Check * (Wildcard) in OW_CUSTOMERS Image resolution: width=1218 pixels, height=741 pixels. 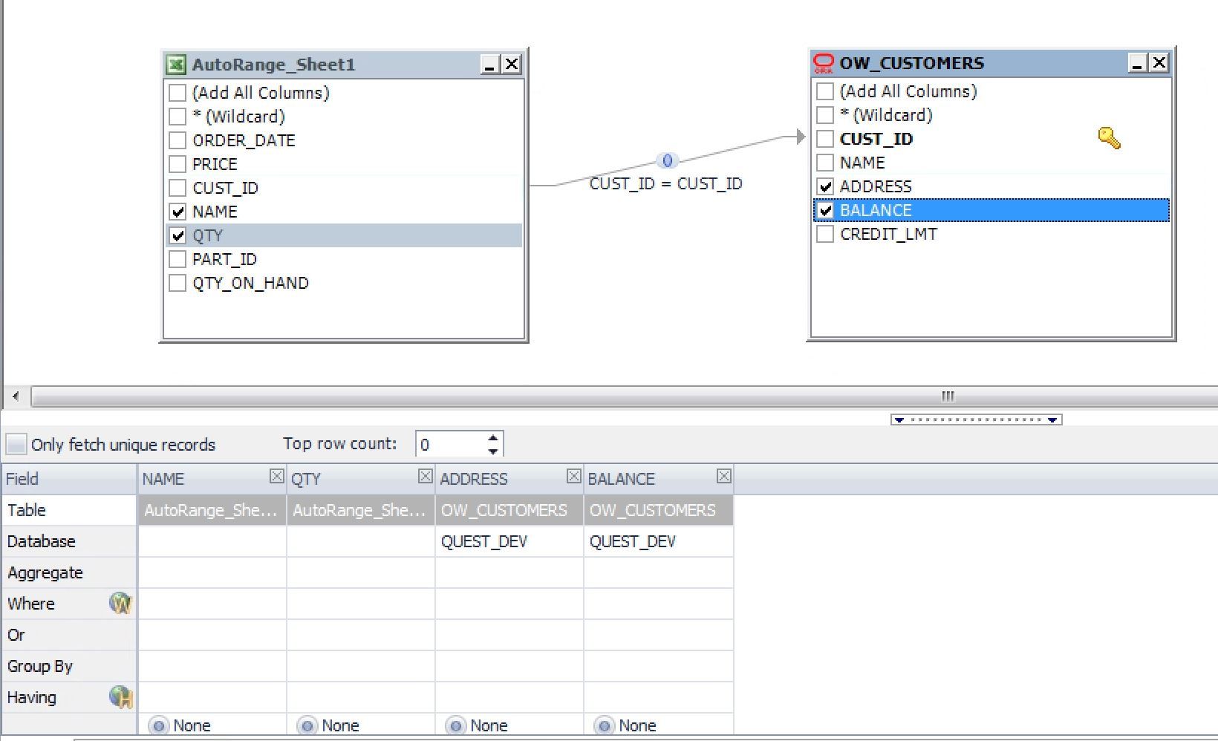pos(825,115)
